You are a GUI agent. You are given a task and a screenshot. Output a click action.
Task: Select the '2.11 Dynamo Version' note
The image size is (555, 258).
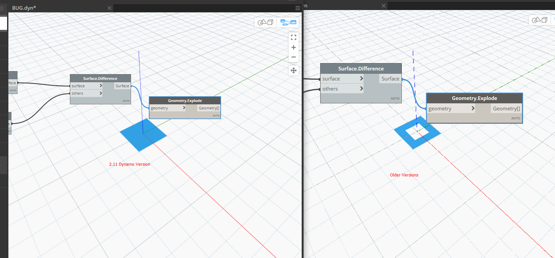point(130,164)
